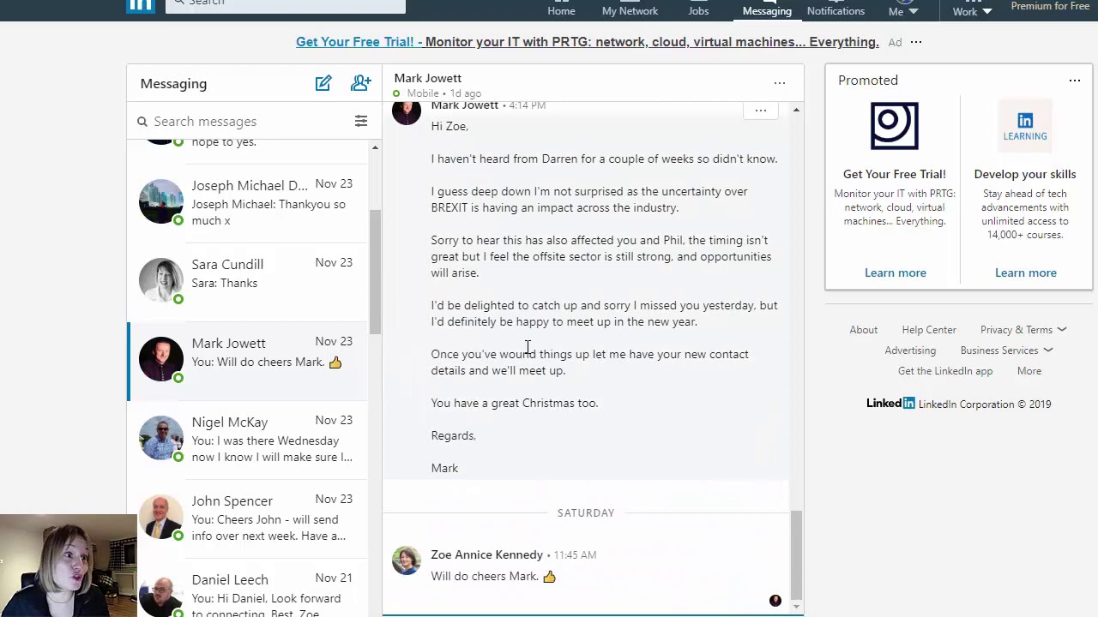Click Zoe Annice Kennedy's avatar in thread
This screenshot has width=1098, height=617.
pyautogui.click(x=407, y=560)
